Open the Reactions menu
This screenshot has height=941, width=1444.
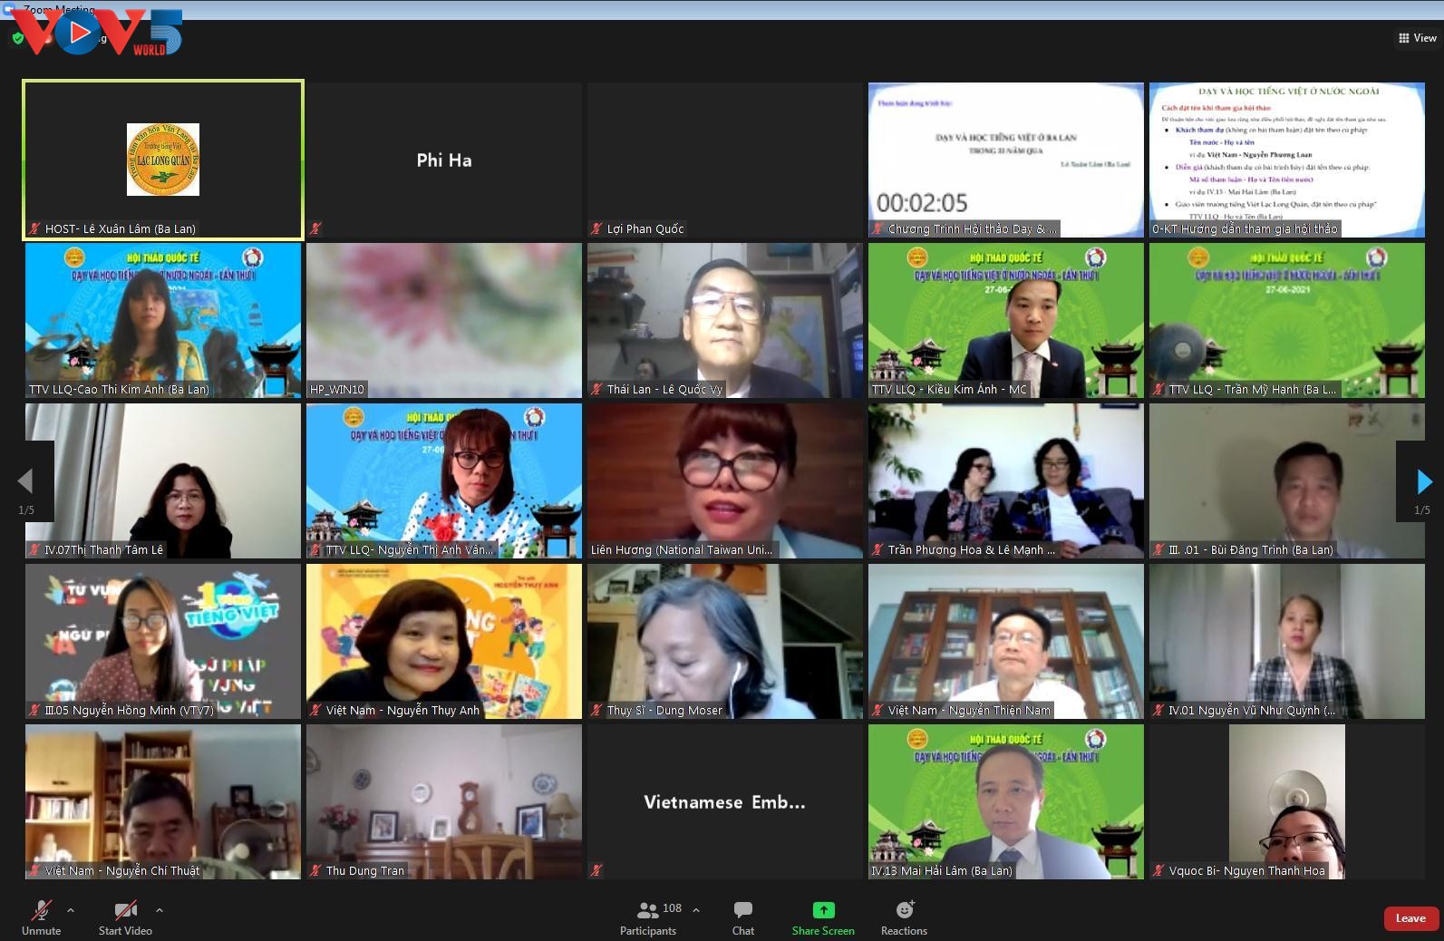click(904, 911)
